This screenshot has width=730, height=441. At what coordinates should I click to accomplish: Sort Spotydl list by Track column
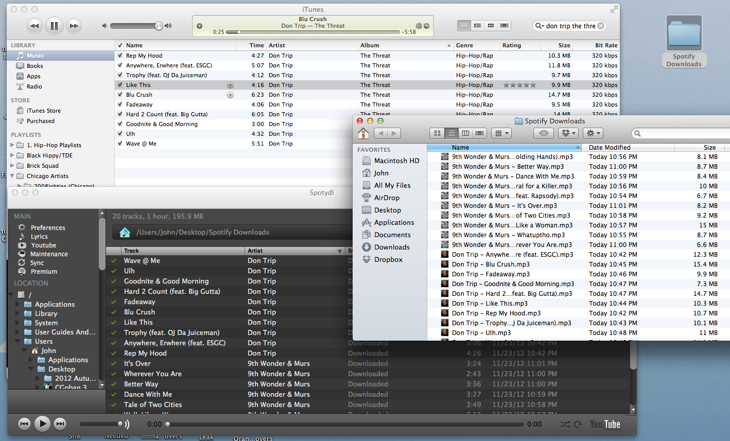point(183,251)
